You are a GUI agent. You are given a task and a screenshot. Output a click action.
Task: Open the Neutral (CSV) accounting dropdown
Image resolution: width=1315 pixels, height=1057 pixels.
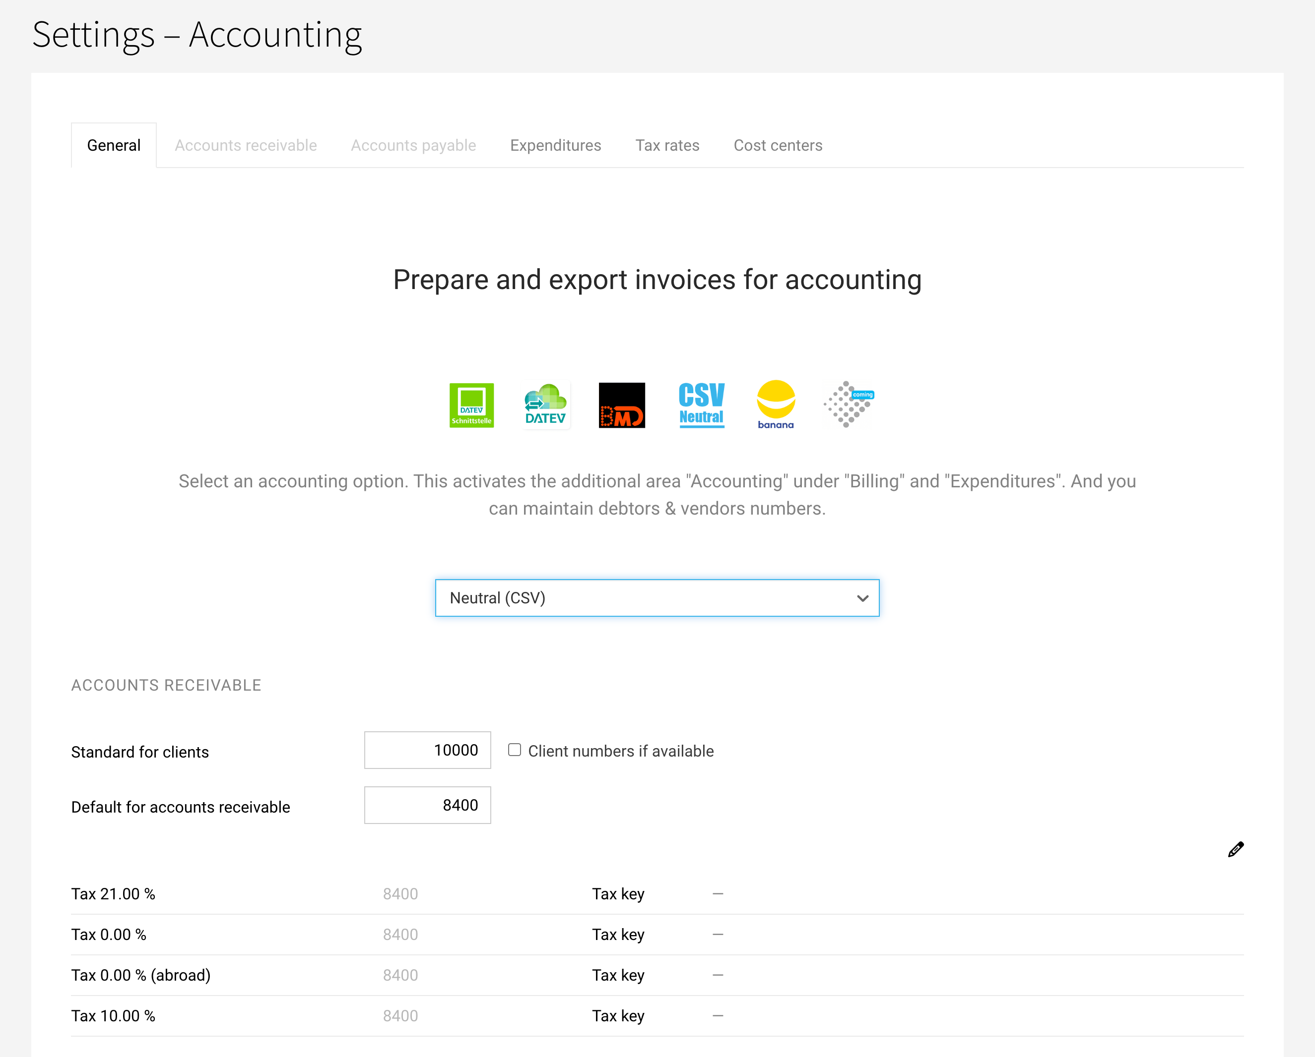pyautogui.click(x=657, y=597)
